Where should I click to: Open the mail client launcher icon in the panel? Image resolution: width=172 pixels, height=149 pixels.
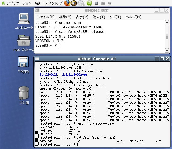74,3
